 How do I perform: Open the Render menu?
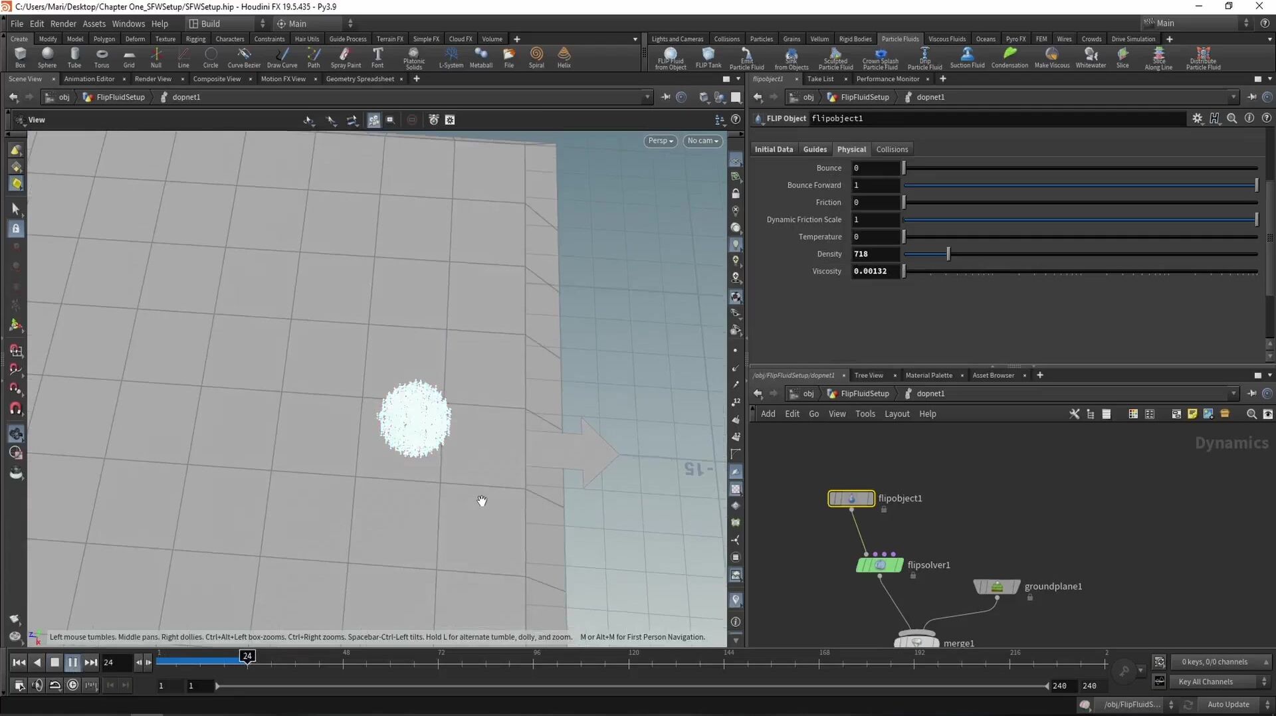click(63, 23)
